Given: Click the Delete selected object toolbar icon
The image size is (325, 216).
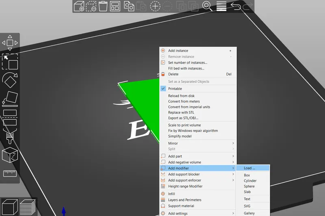Looking at the screenshot, I should pos(91,6).
